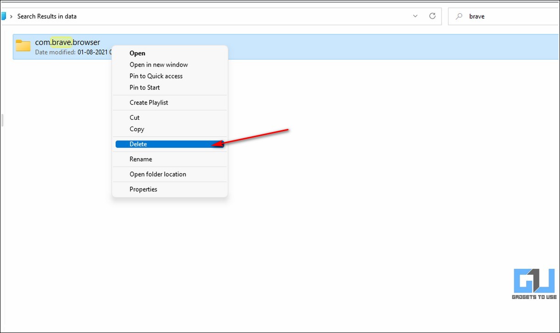Image resolution: width=560 pixels, height=333 pixels.
Task: Click the Date modified text of folder
Action: click(73, 52)
